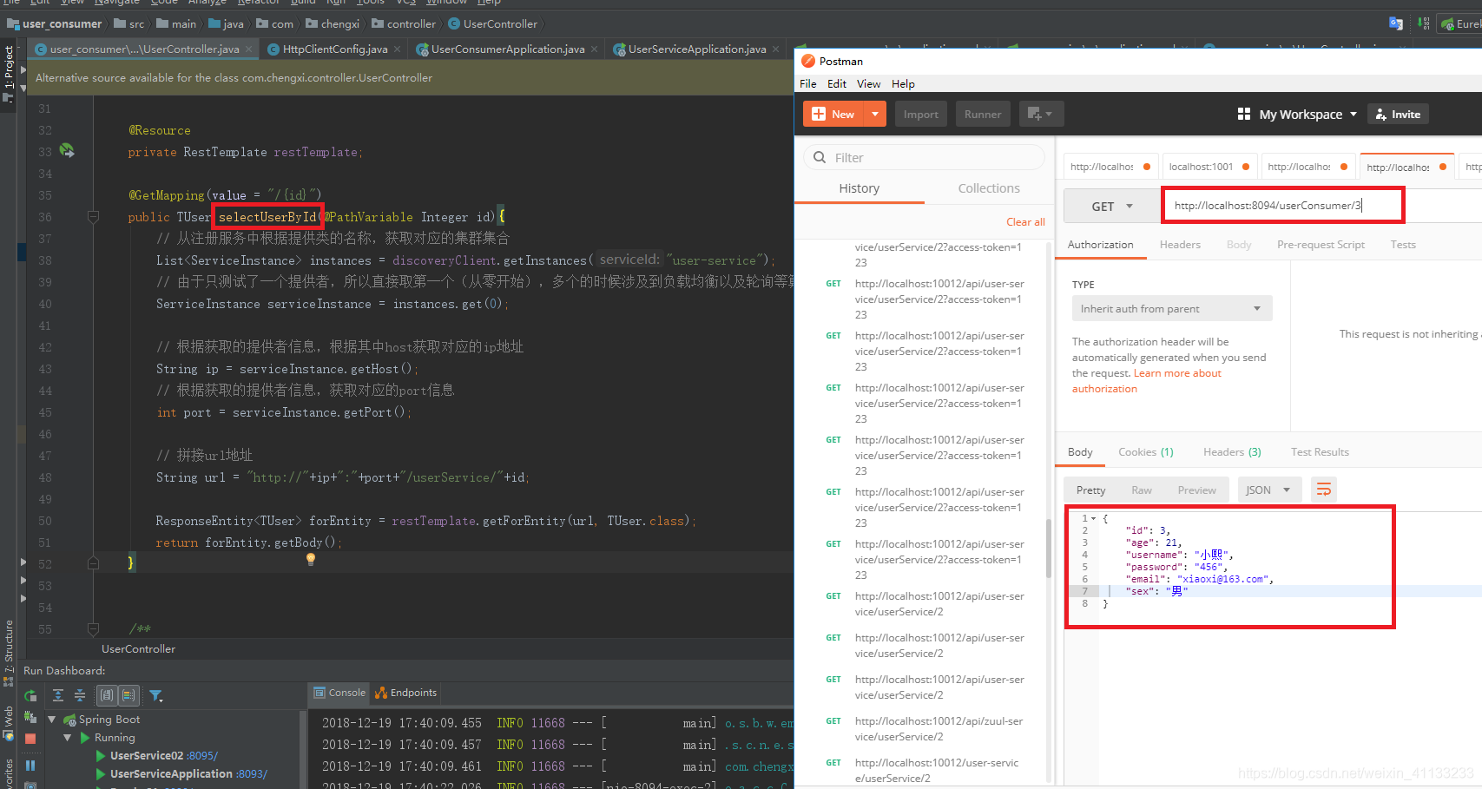
Task: Open the GET method dropdown
Action: click(x=1112, y=207)
